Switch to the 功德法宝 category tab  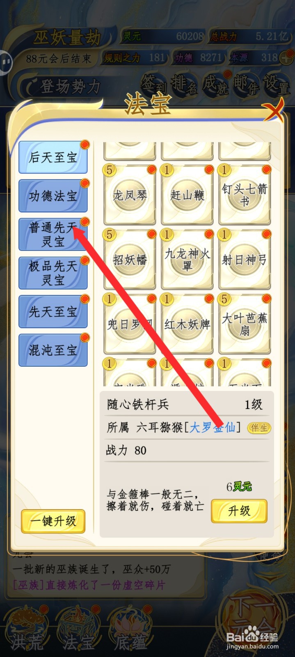[x=53, y=196]
